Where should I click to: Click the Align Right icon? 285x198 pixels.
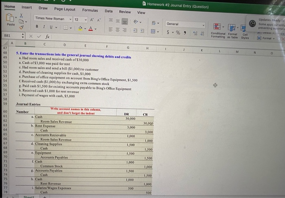pos(124,30)
